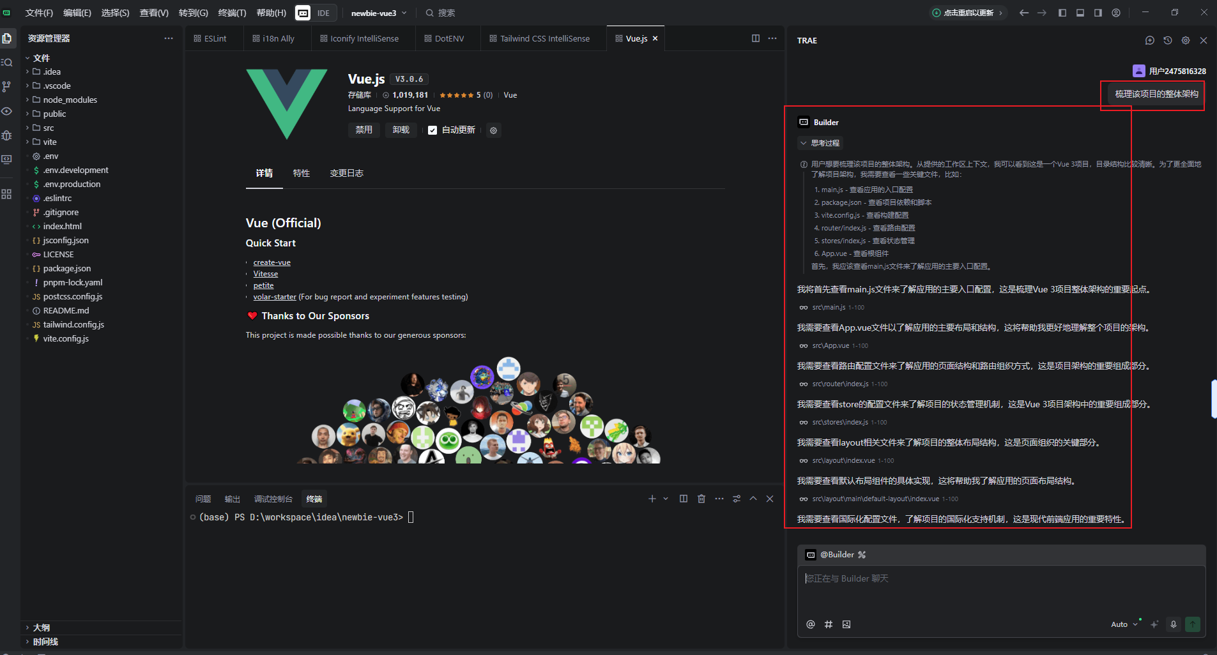Open package.json in file tree
This screenshot has width=1217, height=655.
(66, 268)
